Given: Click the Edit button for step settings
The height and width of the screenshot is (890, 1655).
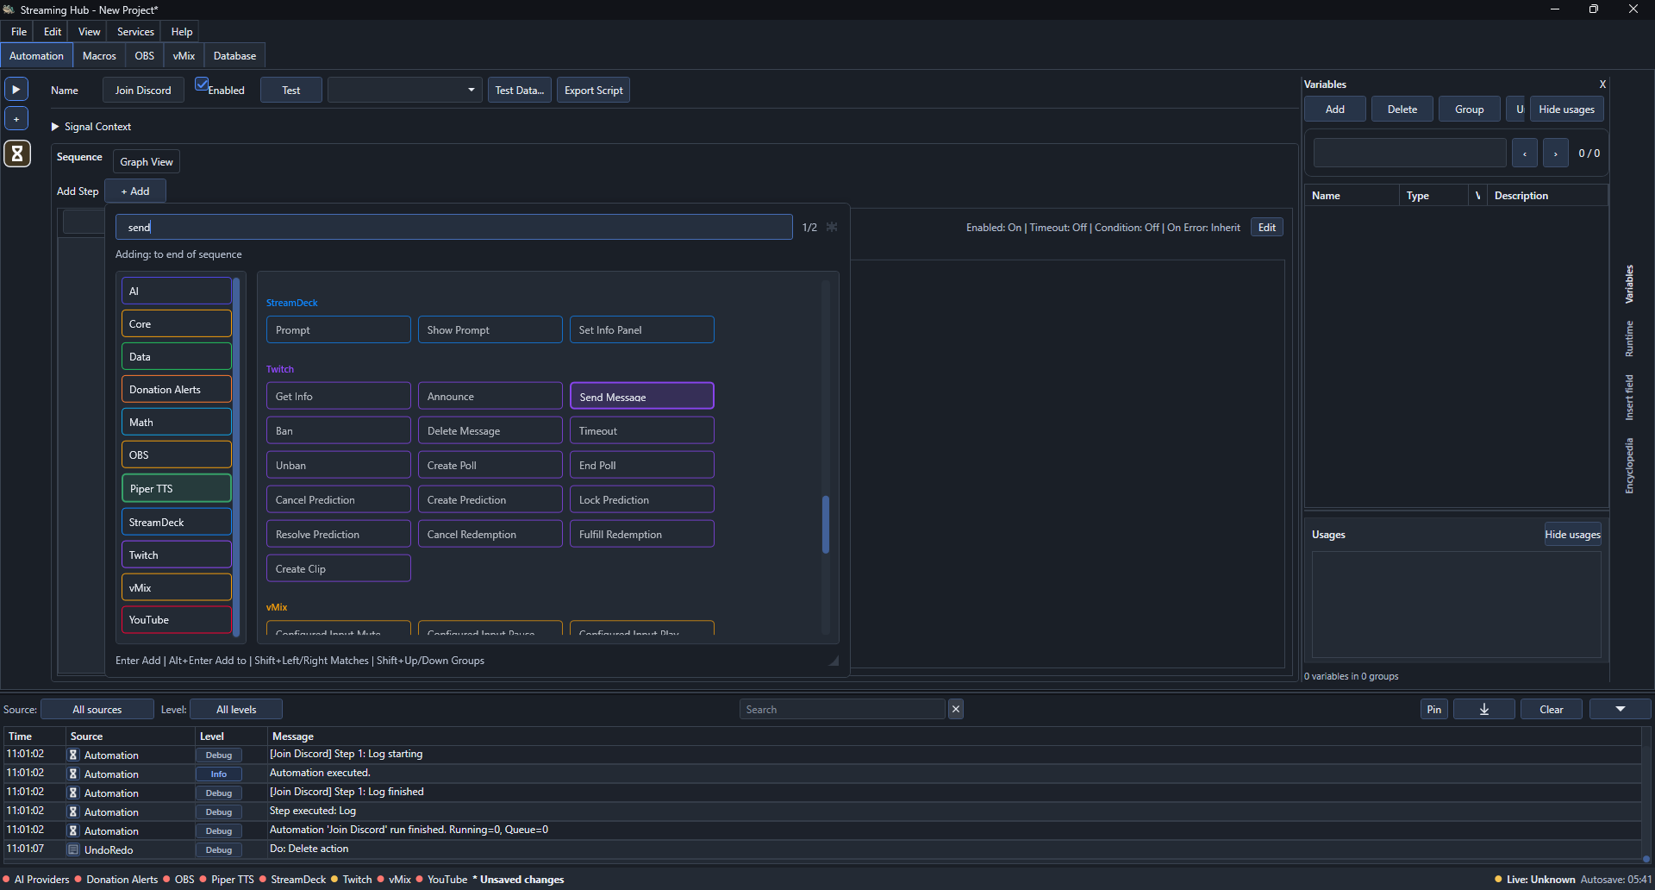Looking at the screenshot, I should [x=1267, y=228].
